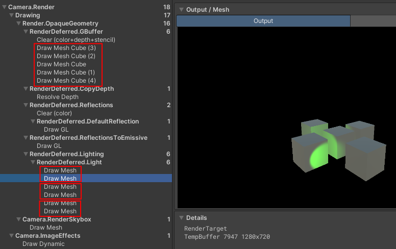Collapse the RenderDeferred.ReflectionsToEmissive node
Image resolution: width=396 pixels, height=249 pixels.
pyautogui.click(x=26, y=138)
